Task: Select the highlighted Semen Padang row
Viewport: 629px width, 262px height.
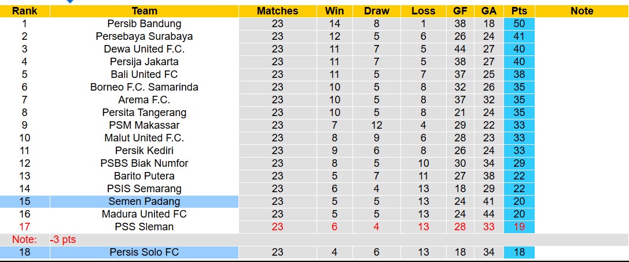Action: pyautogui.click(x=144, y=201)
